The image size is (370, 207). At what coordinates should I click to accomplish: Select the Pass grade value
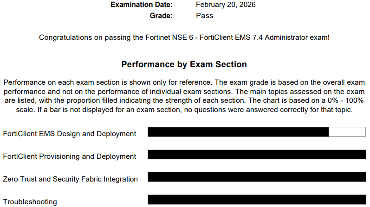coord(205,15)
